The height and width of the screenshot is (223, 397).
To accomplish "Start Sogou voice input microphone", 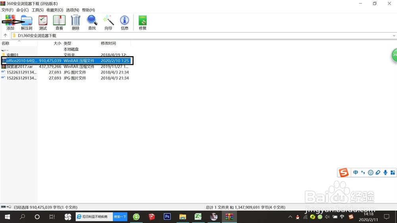I will tap(385, 173).
